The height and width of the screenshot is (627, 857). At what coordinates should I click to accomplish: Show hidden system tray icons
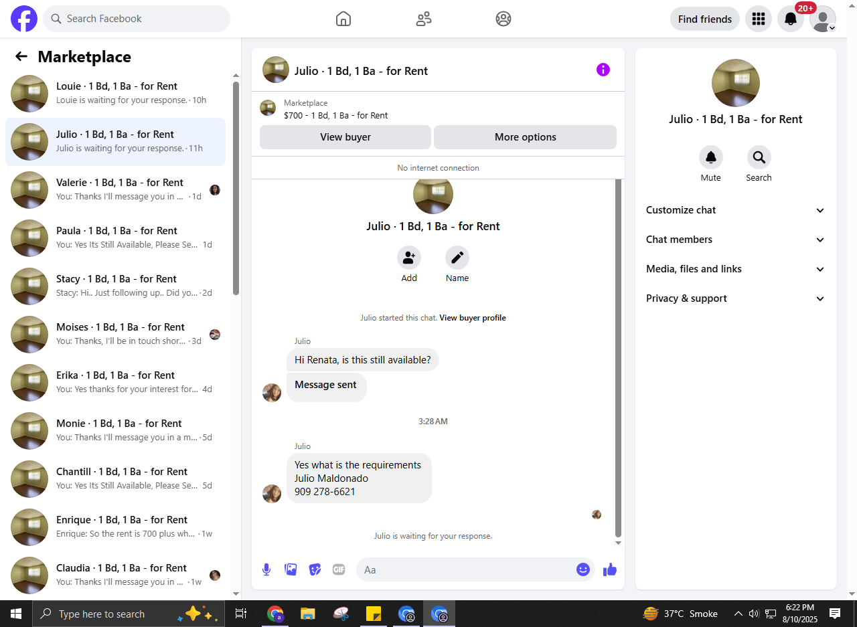tap(738, 614)
